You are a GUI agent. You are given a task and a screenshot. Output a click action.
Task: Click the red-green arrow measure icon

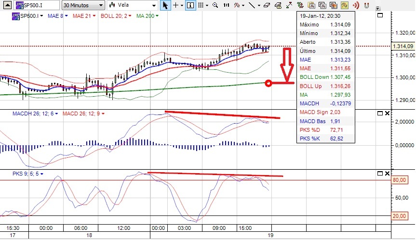click(x=289, y=5)
